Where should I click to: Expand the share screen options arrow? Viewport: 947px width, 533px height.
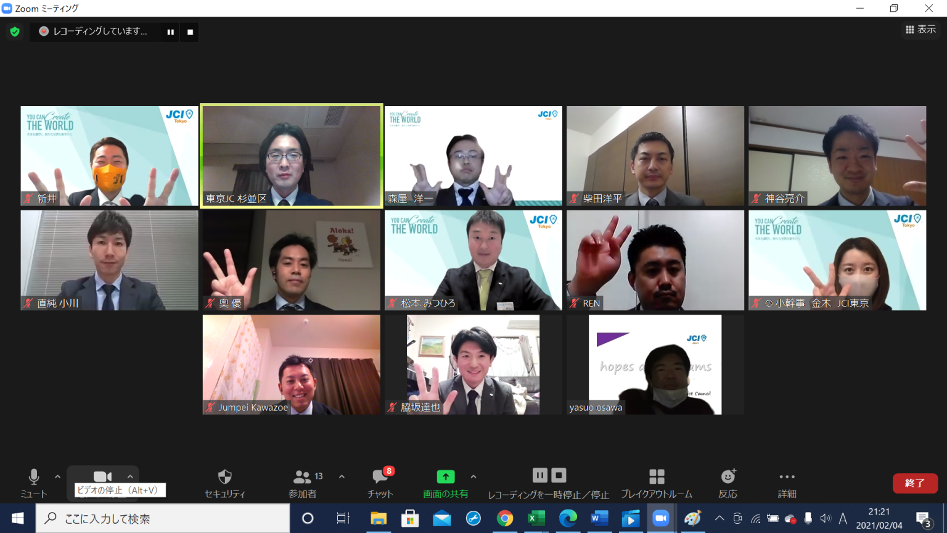click(473, 476)
